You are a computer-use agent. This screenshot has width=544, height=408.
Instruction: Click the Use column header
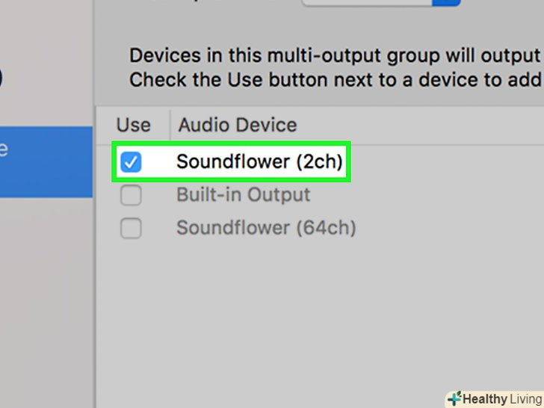point(133,125)
